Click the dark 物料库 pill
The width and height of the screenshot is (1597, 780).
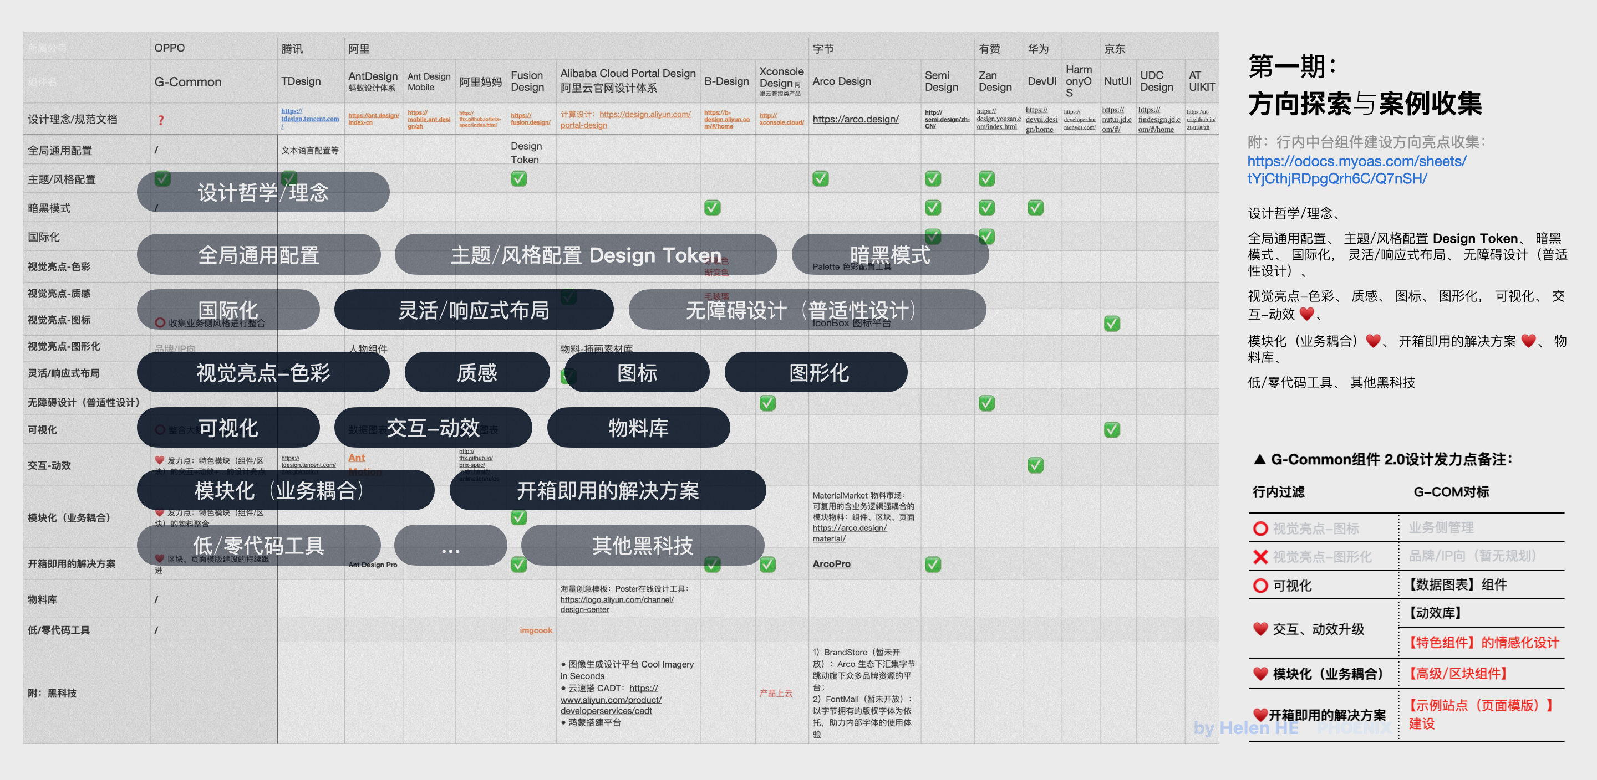pos(639,428)
